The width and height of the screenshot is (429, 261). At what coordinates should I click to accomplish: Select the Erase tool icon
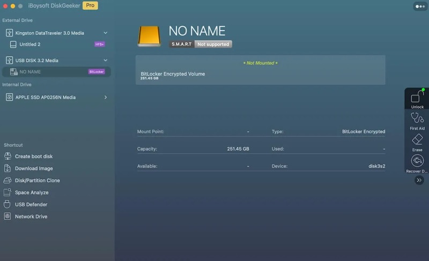click(x=417, y=139)
